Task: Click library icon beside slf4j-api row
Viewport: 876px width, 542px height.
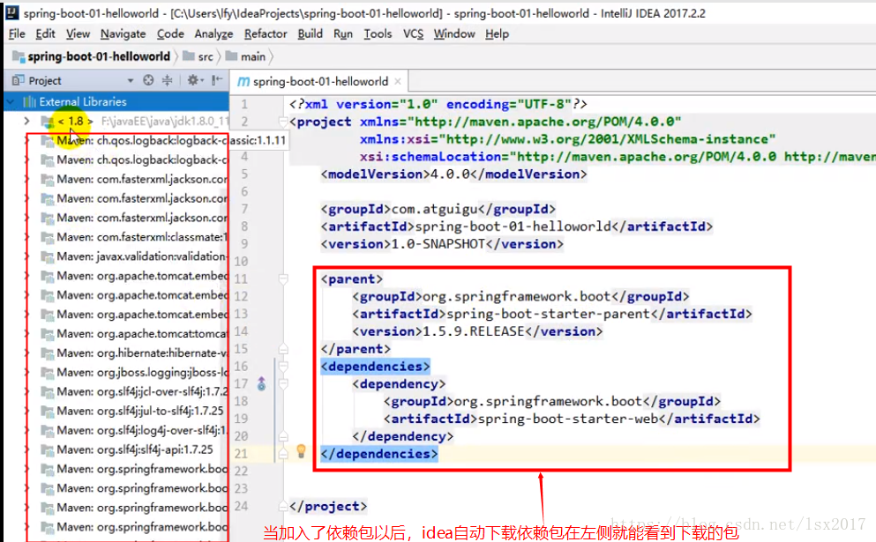Action: 48,449
